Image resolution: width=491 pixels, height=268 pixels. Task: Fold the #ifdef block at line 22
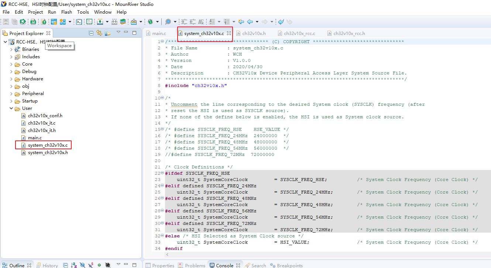pyautogui.click(x=163, y=173)
